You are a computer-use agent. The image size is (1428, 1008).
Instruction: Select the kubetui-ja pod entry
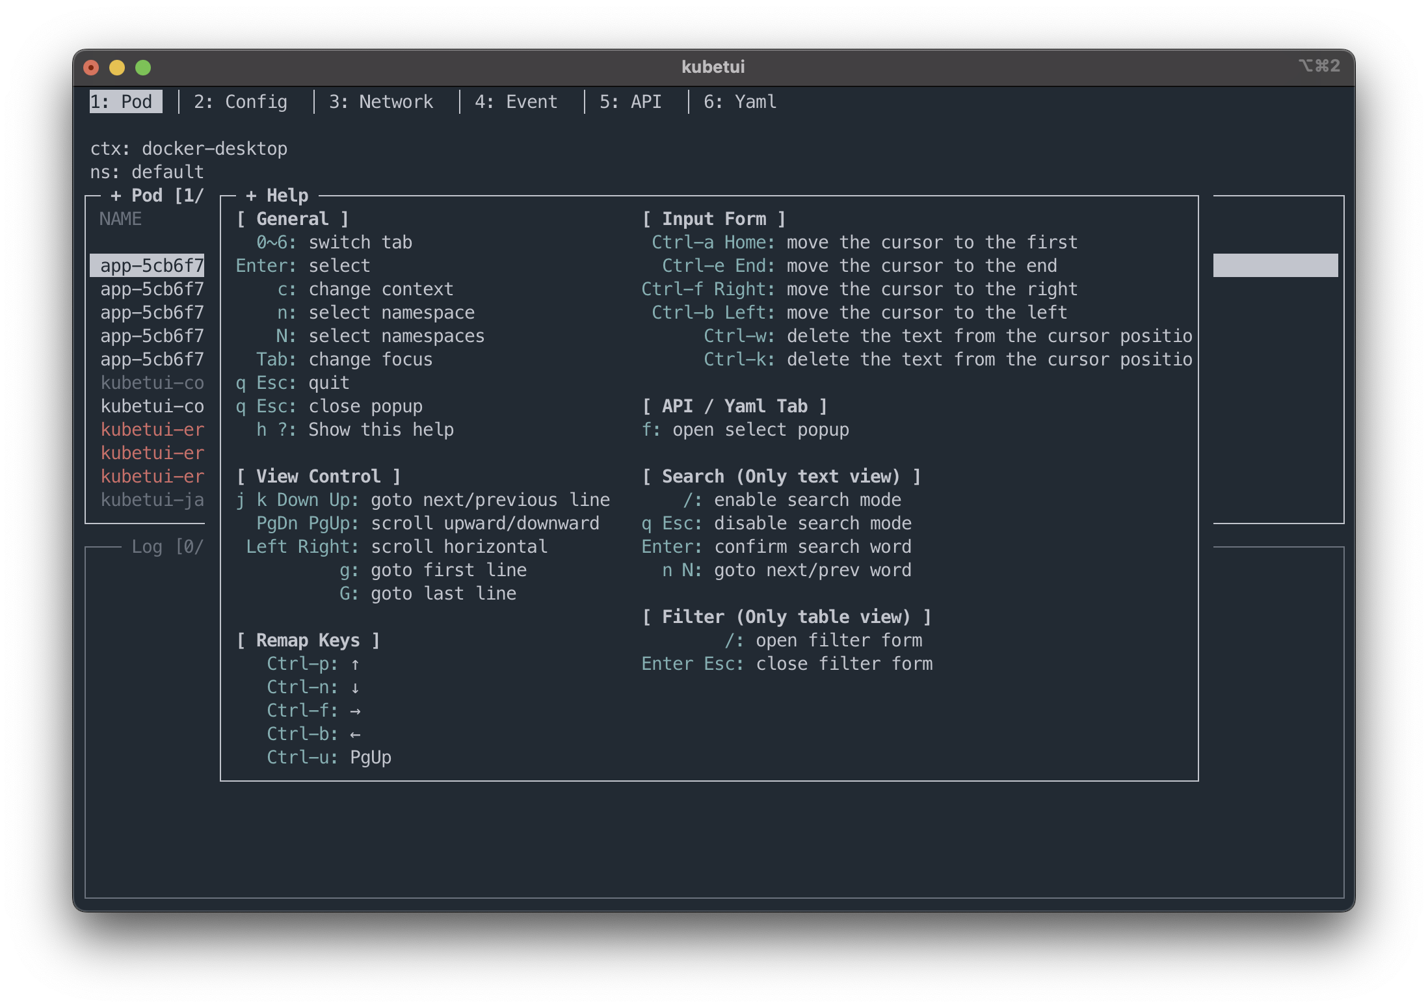[x=152, y=500]
